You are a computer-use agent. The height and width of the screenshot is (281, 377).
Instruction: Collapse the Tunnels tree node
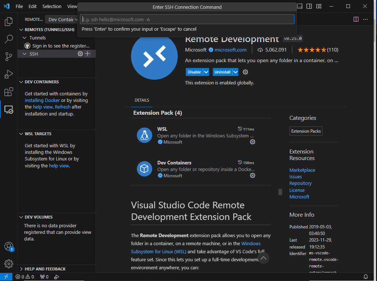pos(24,38)
